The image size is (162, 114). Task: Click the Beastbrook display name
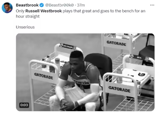pos(27,5)
